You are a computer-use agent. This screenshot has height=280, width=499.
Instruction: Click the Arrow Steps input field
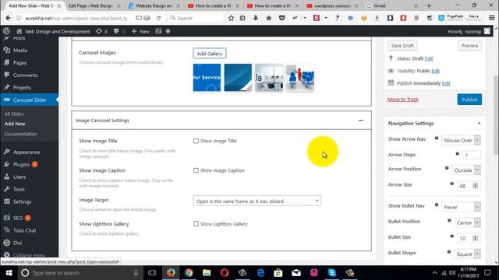coord(471,156)
